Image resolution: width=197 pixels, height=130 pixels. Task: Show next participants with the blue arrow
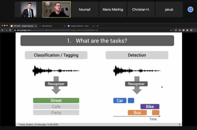pos(190,10)
